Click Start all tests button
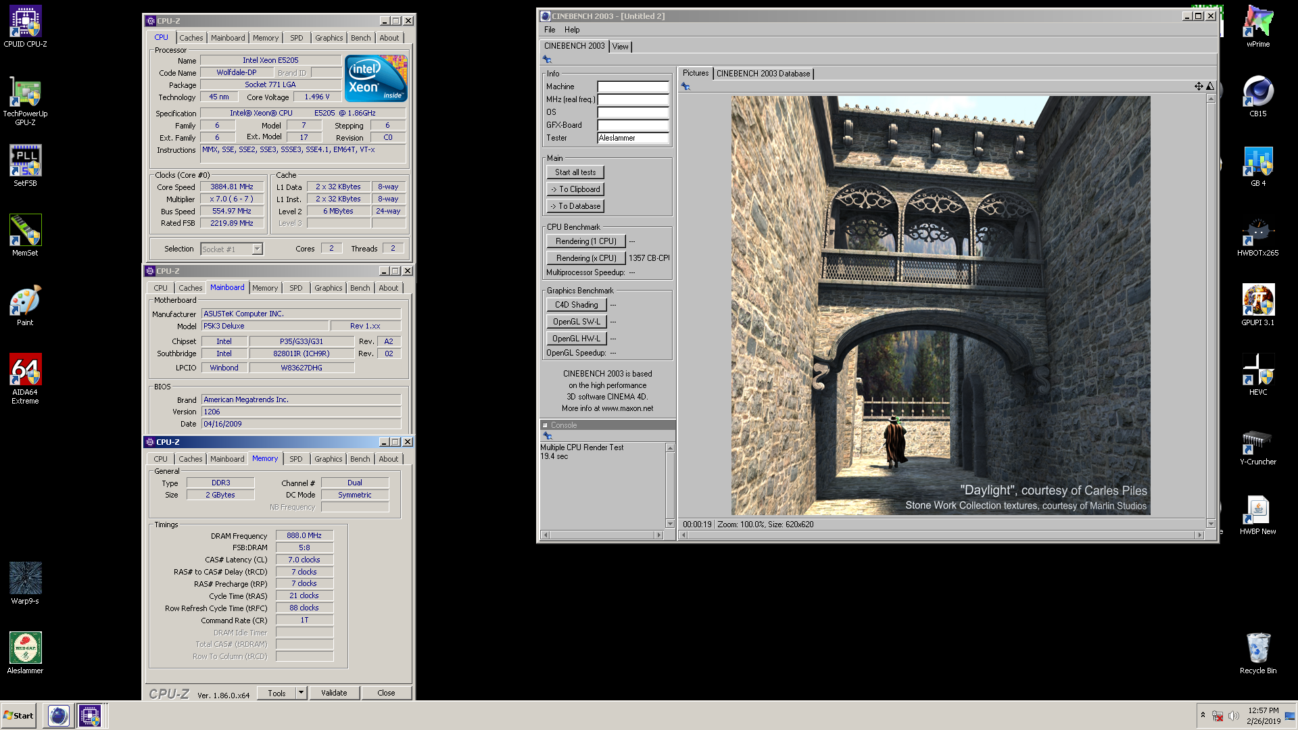This screenshot has height=730, width=1298. point(575,172)
